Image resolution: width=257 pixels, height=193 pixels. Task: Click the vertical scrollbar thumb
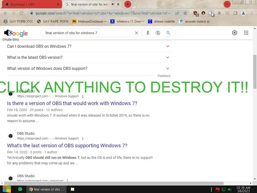pos(255,72)
